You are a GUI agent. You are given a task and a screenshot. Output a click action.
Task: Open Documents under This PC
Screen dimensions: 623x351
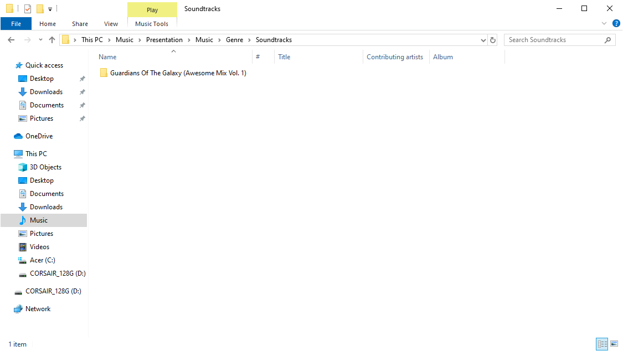pos(47,194)
